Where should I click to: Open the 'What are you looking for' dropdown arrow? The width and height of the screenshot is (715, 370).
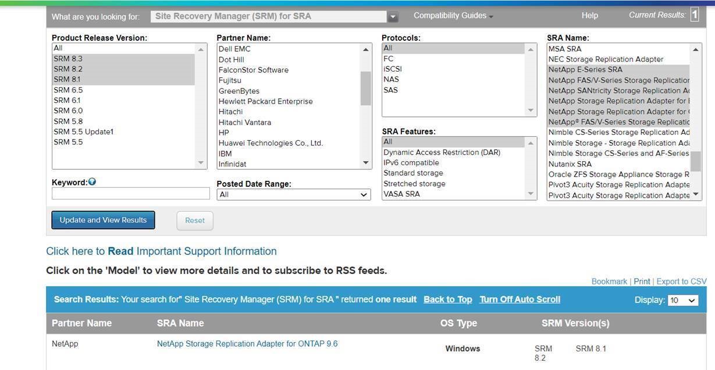click(x=393, y=17)
